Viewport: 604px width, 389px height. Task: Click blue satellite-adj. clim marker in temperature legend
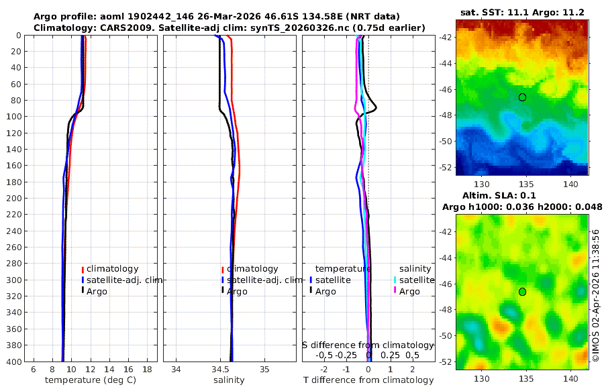coord(83,280)
